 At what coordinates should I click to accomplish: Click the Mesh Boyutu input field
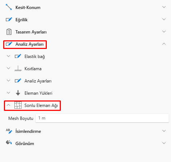coord(102,118)
